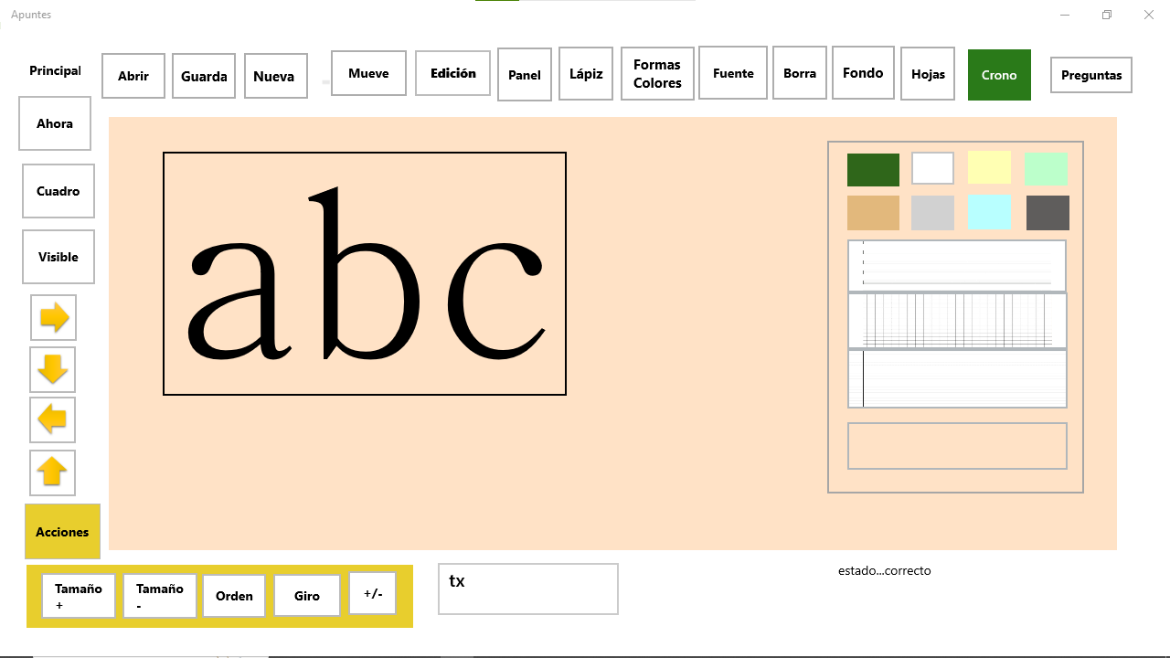
Task: Click the Giro rotate button
Action: [307, 596]
